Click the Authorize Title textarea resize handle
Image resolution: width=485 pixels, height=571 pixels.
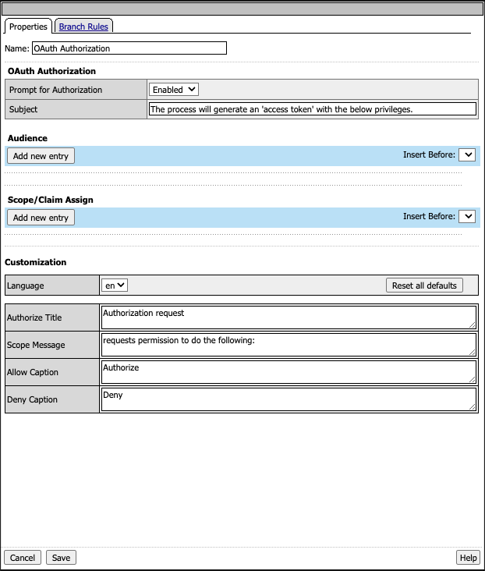coord(473,325)
